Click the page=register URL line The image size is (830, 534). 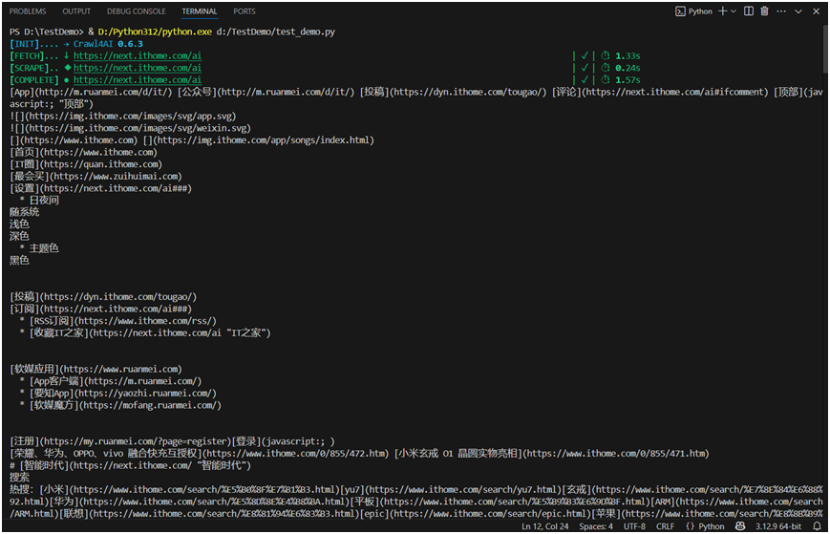(172, 440)
